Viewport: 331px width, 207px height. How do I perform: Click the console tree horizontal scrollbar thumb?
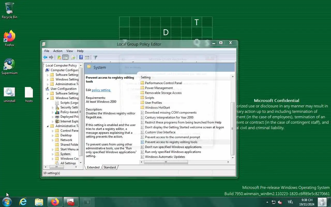coord(56,167)
